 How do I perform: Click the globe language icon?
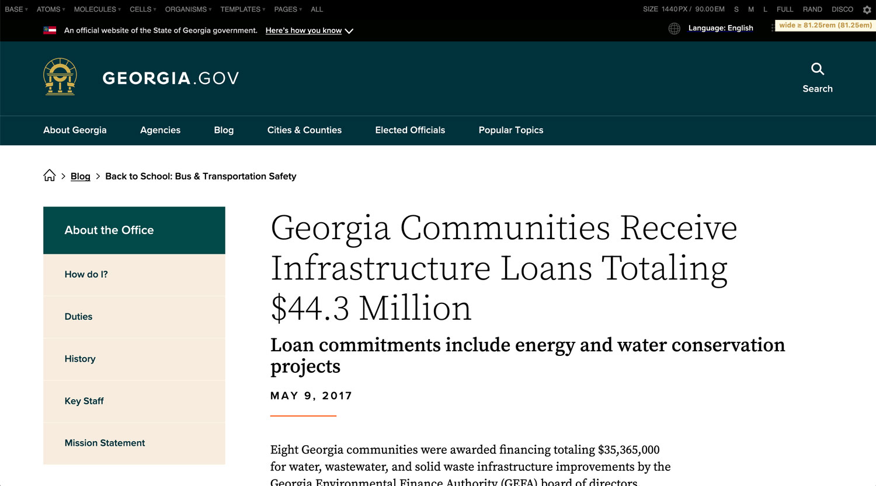tap(674, 29)
